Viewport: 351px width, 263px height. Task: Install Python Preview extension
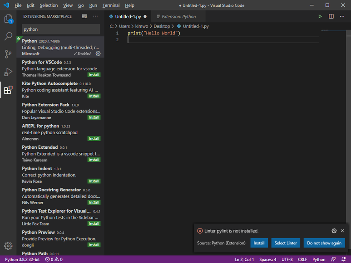pyautogui.click(x=94, y=245)
